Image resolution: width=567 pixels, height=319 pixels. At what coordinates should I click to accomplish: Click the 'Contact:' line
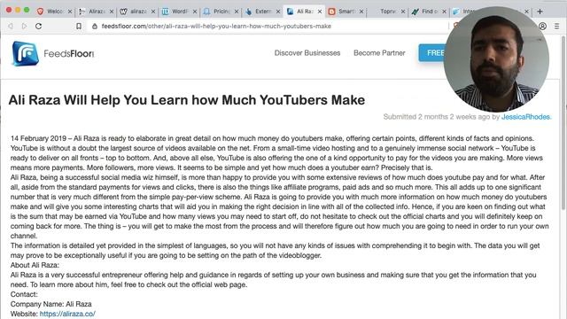coord(24,294)
